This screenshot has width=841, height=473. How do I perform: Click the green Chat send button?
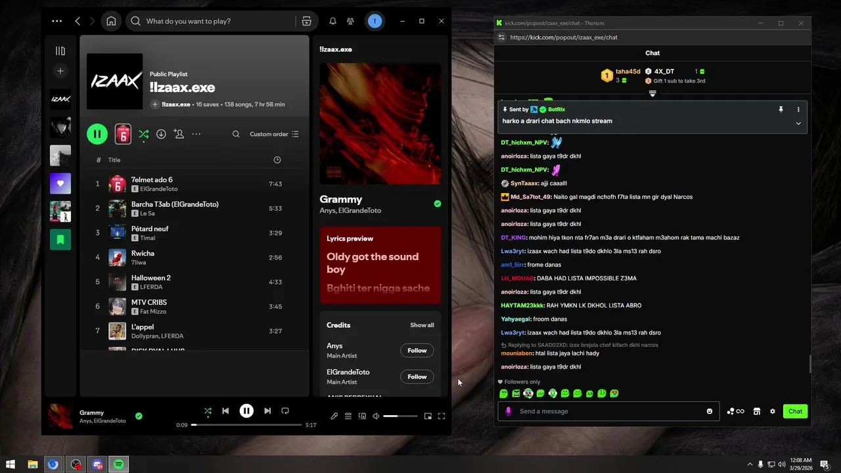[795, 411]
